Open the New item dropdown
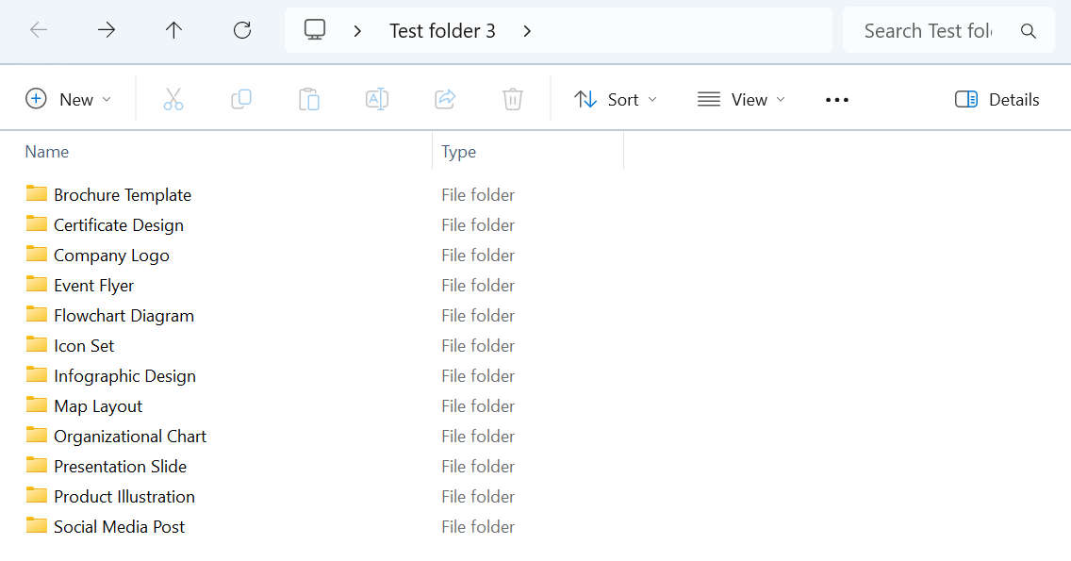Image resolution: width=1071 pixels, height=561 pixels. (69, 98)
